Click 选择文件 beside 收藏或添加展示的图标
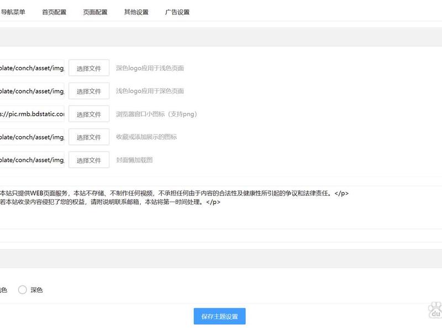442x332 pixels. [x=89, y=137]
